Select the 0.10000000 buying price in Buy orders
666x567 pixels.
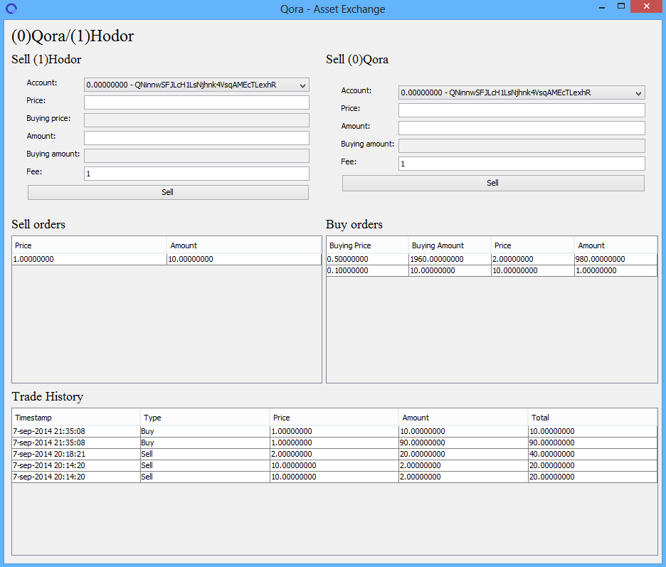[x=367, y=270]
